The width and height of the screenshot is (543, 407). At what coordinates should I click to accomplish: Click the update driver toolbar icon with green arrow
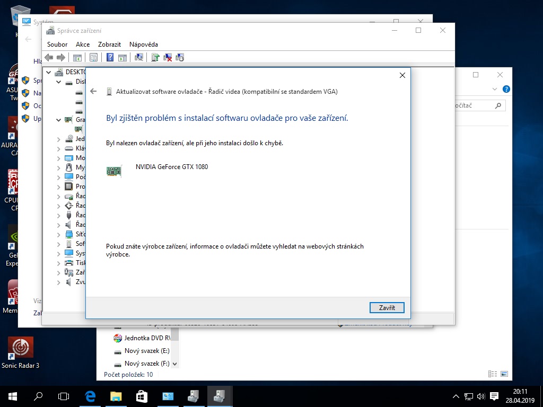(155, 57)
